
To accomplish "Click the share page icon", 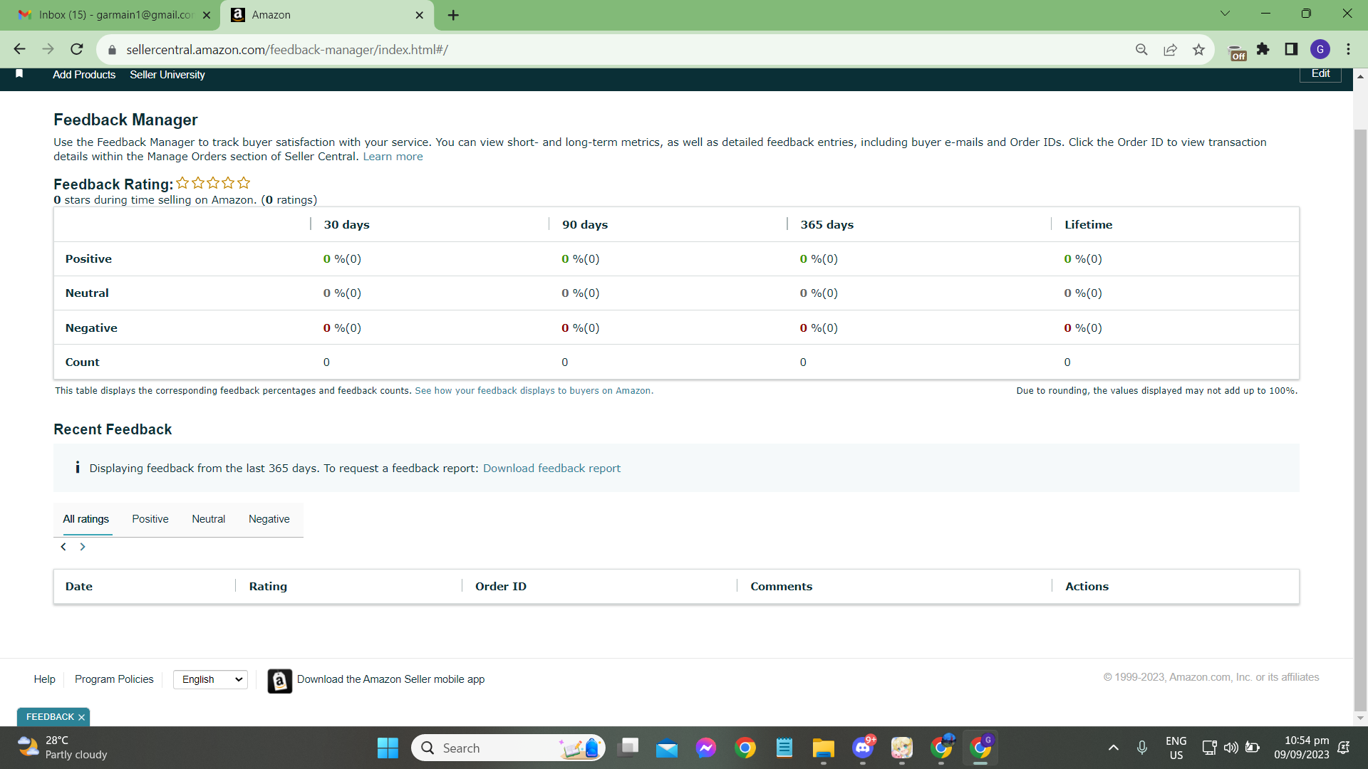I will click(1170, 49).
